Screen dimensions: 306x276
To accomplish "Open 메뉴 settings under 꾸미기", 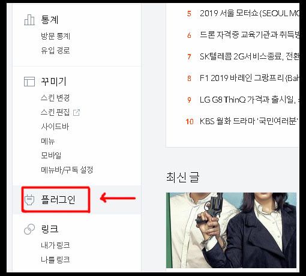I will pos(48,141).
